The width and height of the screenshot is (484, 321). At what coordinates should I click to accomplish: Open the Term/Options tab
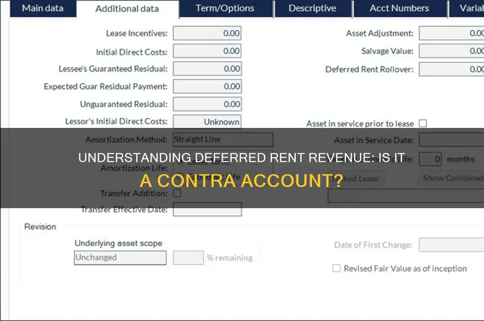click(x=225, y=8)
